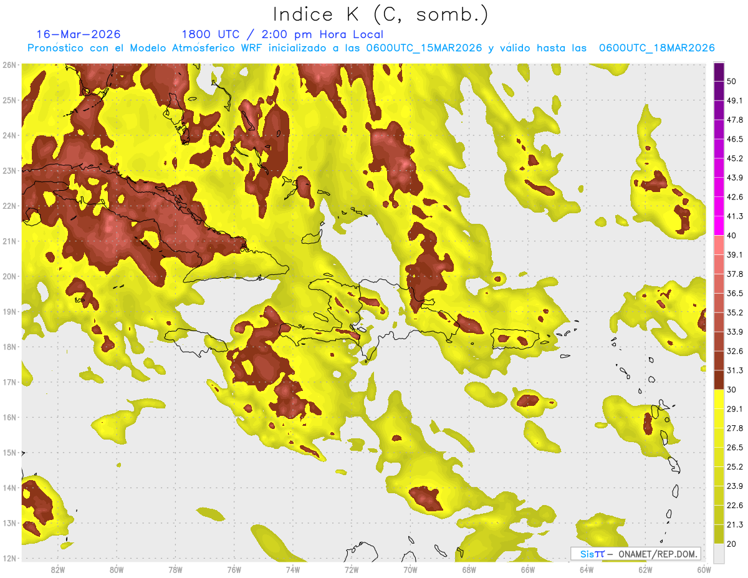This screenshot has height=578, width=748.
Task: Click the colorbar value '37.8'
Action: [x=736, y=274]
